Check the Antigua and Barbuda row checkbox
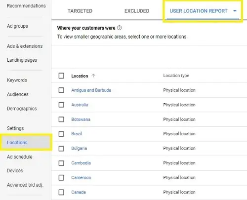The height and width of the screenshot is (200, 247). tap(61, 90)
